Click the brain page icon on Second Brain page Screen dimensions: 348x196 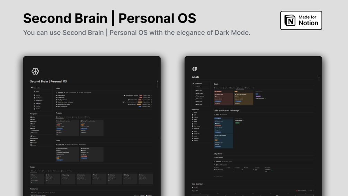click(35, 71)
